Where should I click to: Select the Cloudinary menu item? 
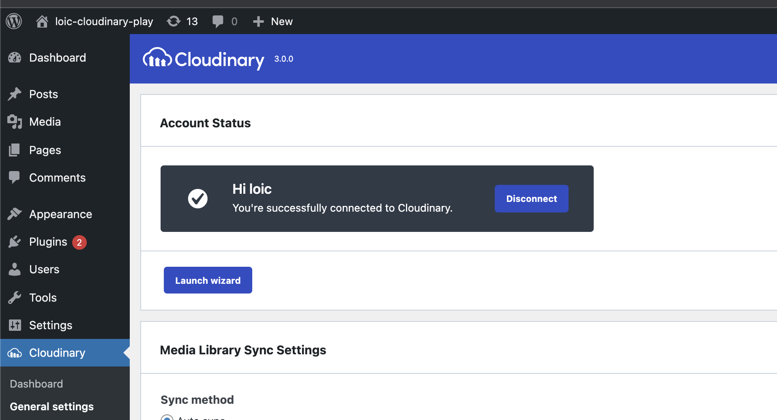pos(65,353)
